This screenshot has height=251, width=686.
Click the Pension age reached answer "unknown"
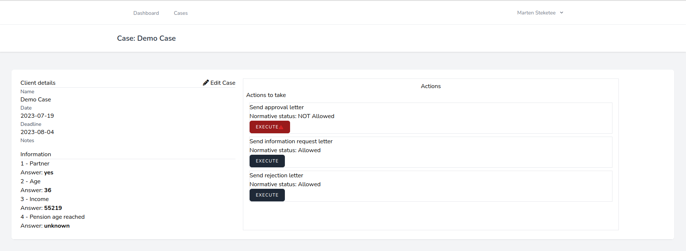(57, 226)
